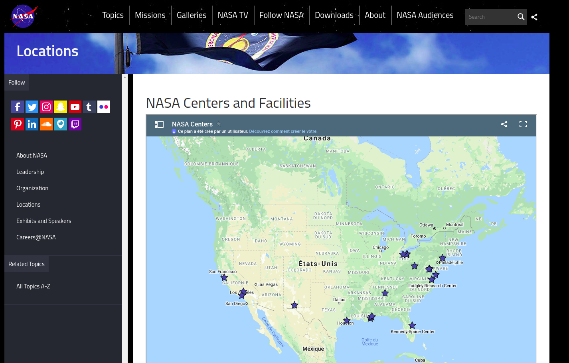Open NASA's SoundCloud profile icon
569x363 pixels.
click(46, 124)
